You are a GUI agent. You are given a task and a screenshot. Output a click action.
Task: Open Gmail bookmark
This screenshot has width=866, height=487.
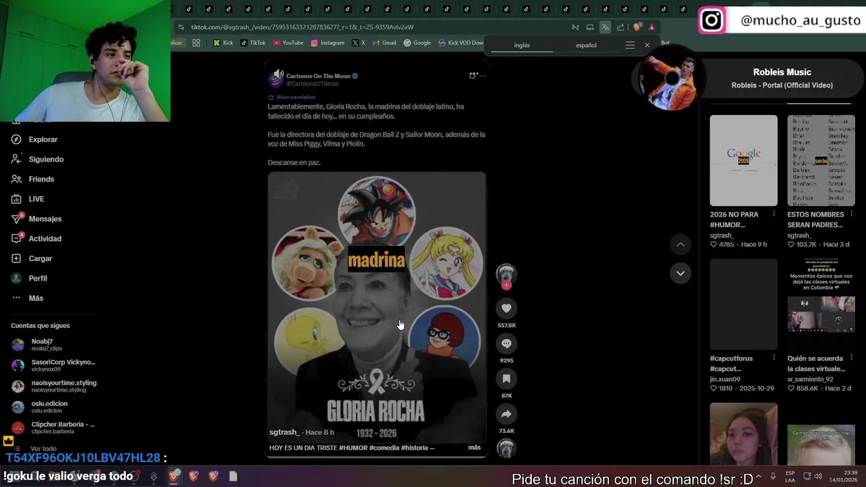pyautogui.click(x=384, y=43)
